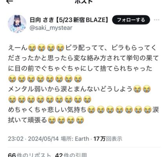Click the めちゃくちゃ悲しい気持ち text
168x157 pixels.
(x=47, y=110)
